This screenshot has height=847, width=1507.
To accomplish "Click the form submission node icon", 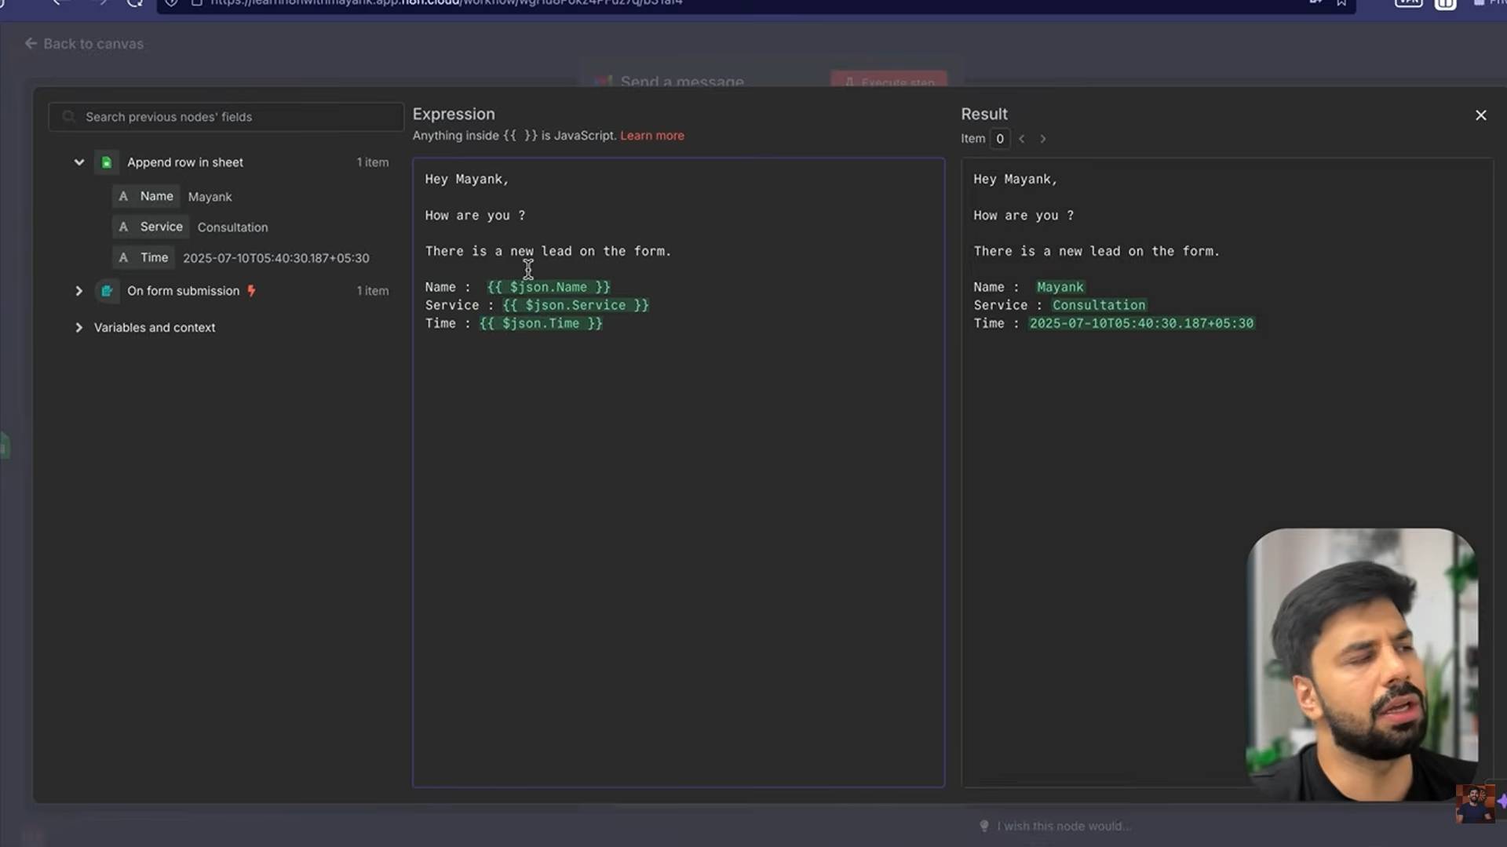I will (x=107, y=291).
